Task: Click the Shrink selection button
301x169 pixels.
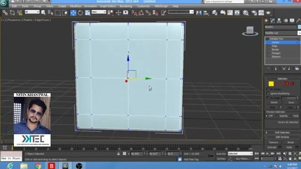Action: [274, 102]
